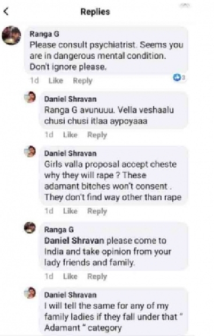Image resolution: width=214 pixels, height=336 pixels.
Task: Open Daniel Shravan name link on 'avunuuu' reply
Action: coord(71,99)
